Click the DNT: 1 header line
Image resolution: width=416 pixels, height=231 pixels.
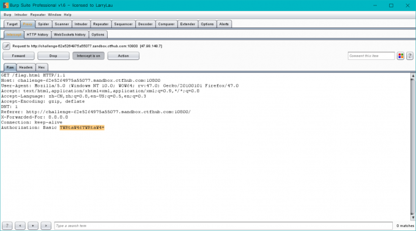coord(9,107)
